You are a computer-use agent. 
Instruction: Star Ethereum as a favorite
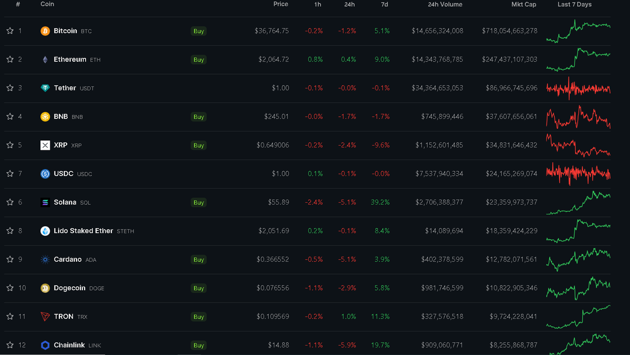(x=9, y=59)
